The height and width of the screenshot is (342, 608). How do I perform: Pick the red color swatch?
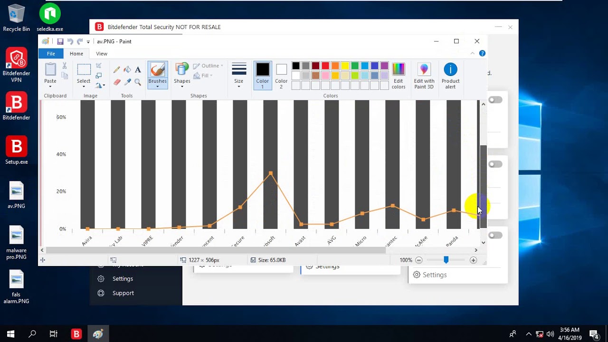coord(325,66)
